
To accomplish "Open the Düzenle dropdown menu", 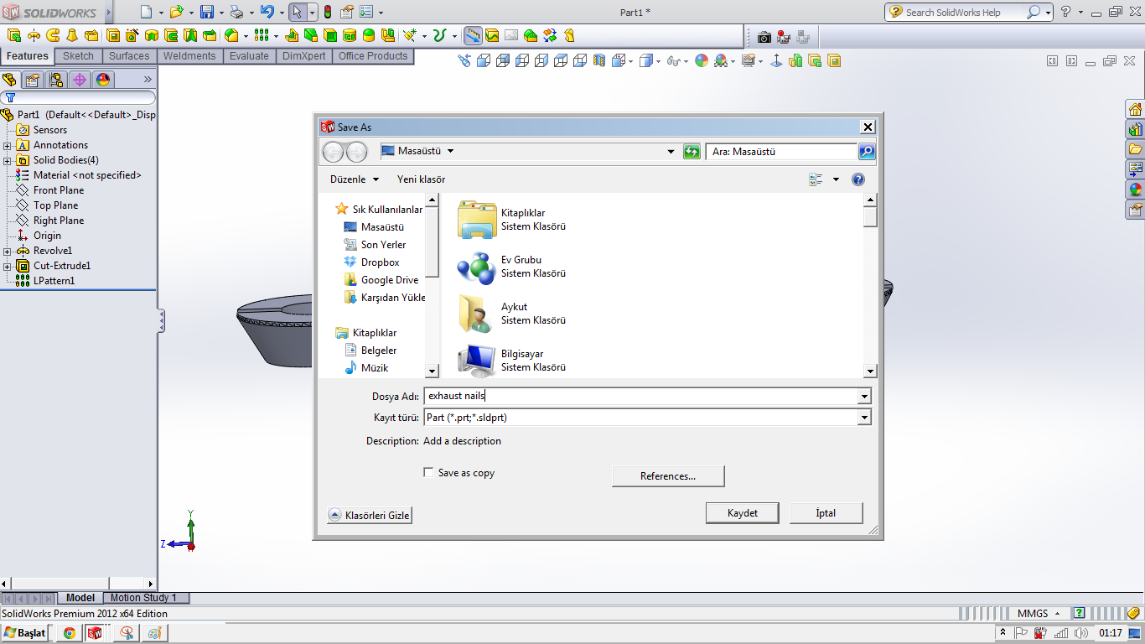I will click(x=354, y=179).
